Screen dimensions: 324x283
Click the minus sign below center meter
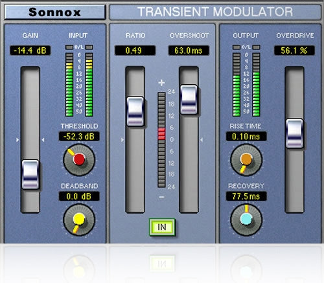161,197
